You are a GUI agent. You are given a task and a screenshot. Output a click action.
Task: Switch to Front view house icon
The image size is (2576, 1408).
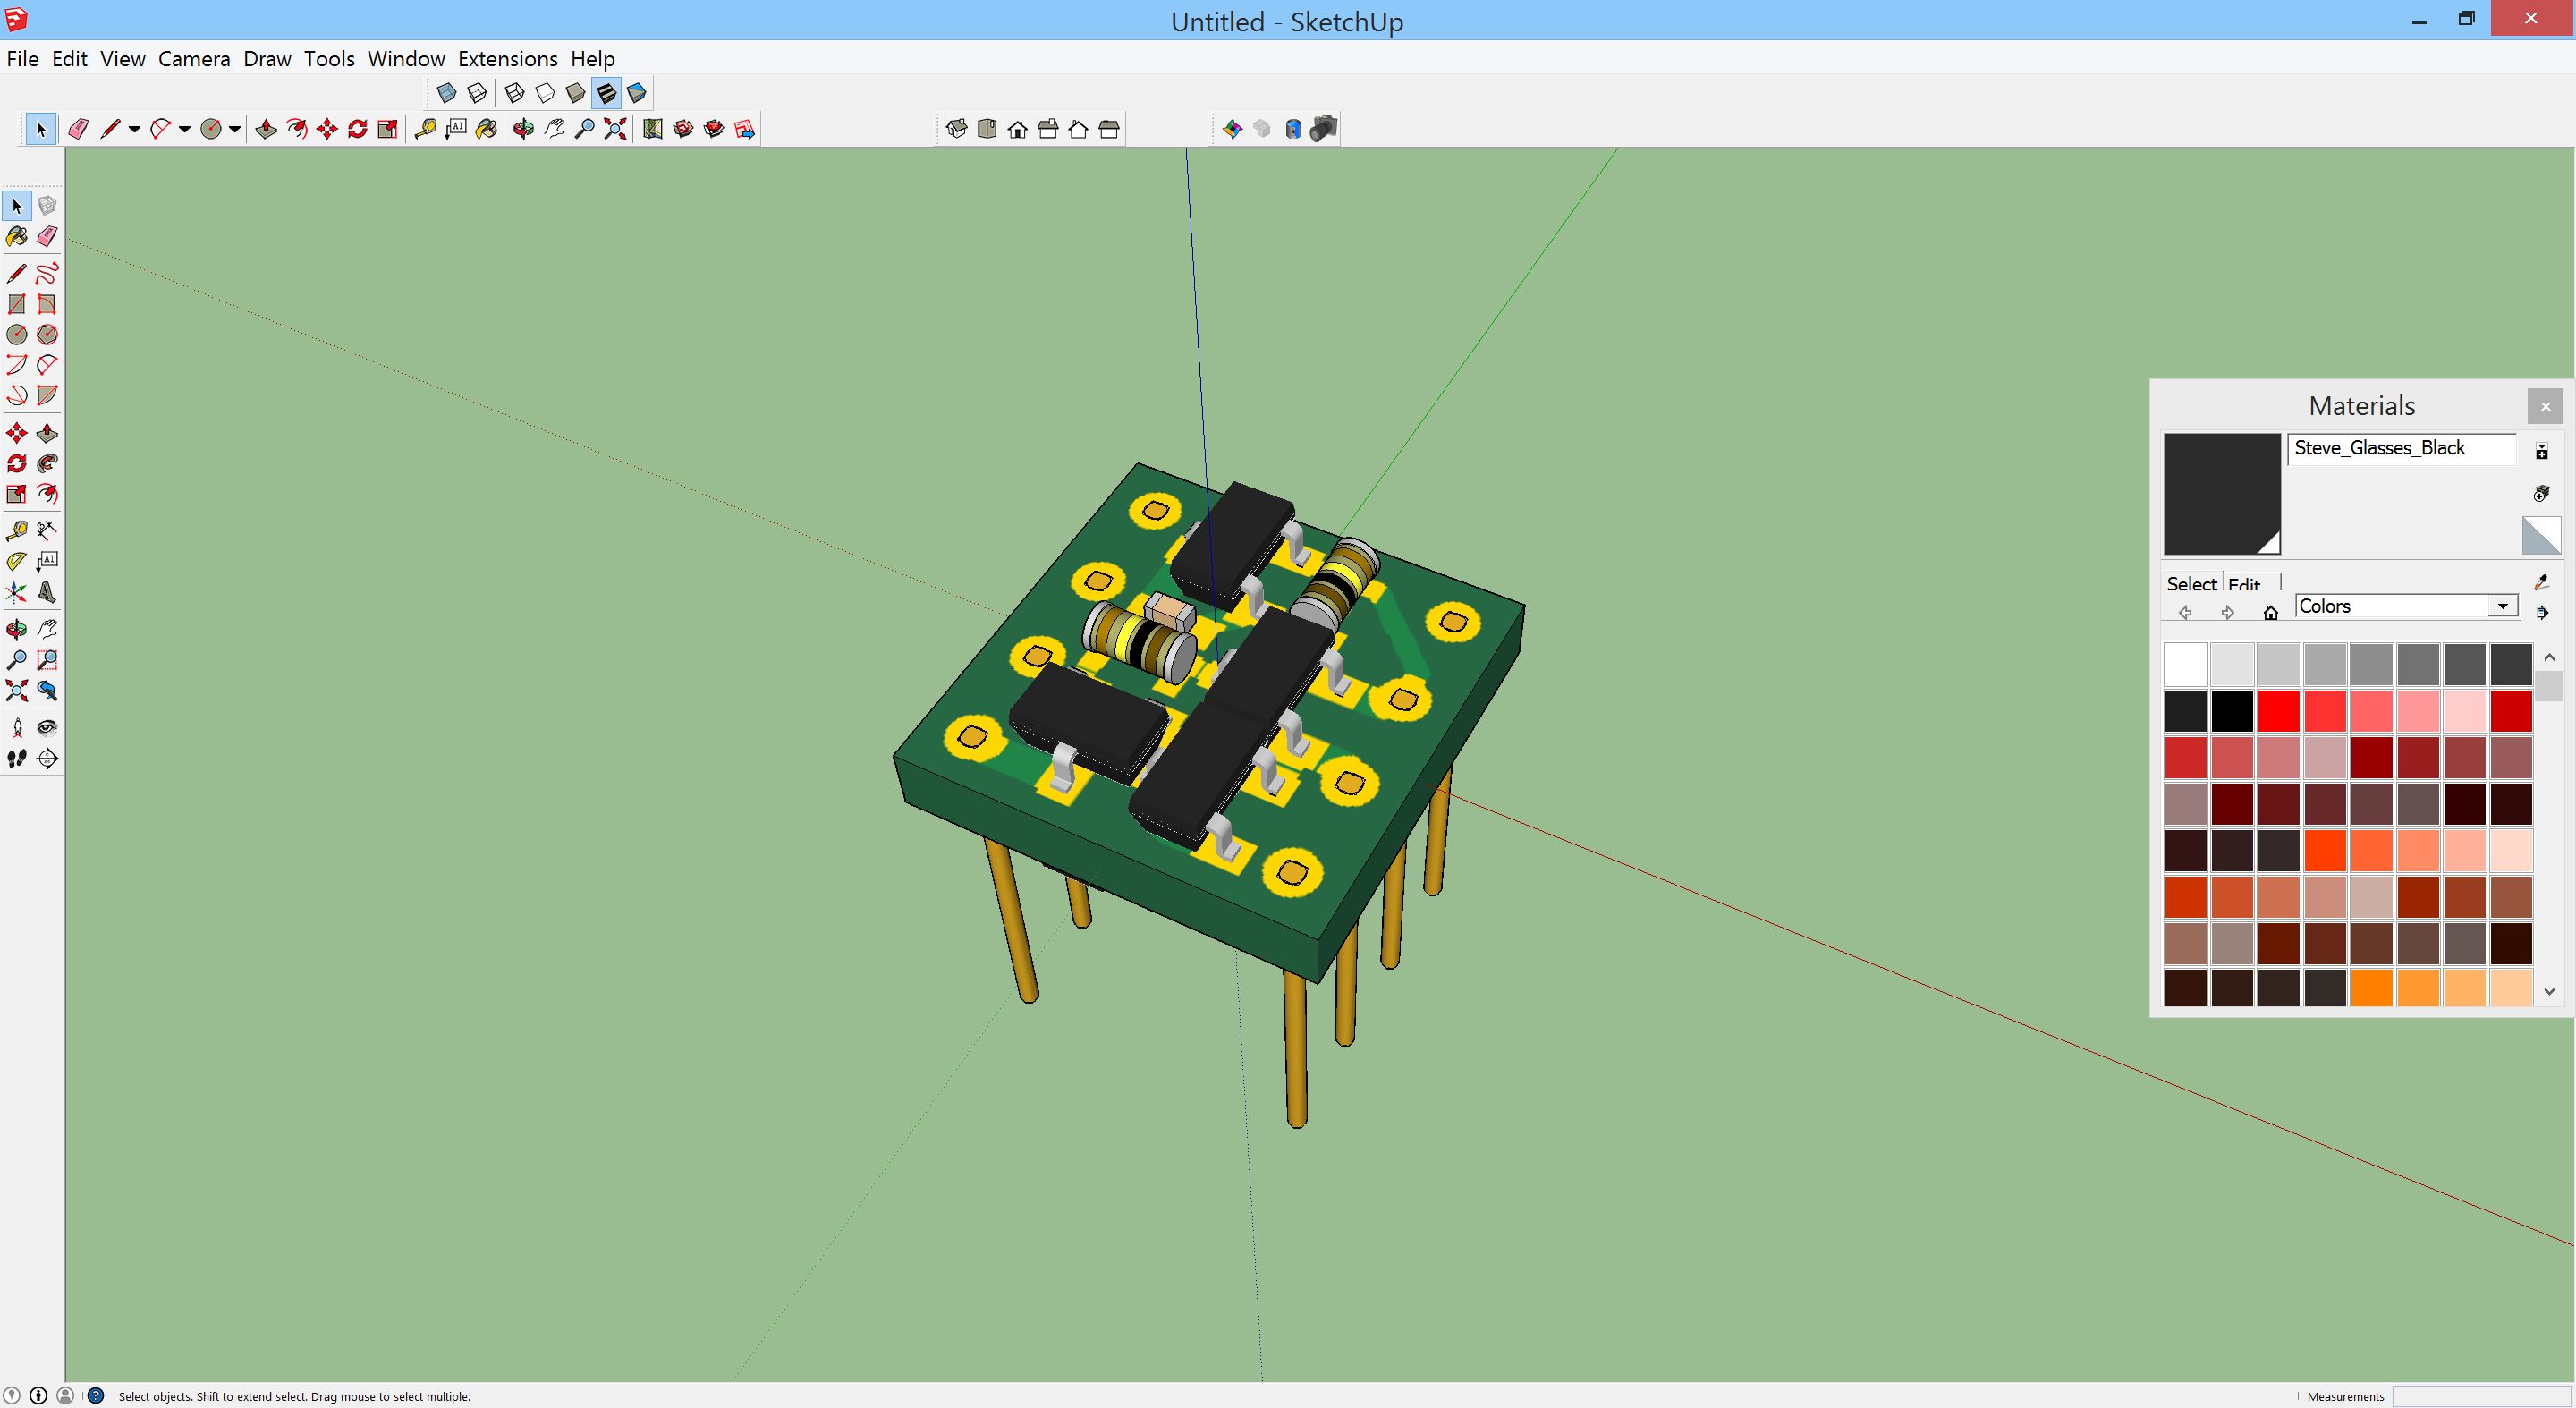point(1018,129)
